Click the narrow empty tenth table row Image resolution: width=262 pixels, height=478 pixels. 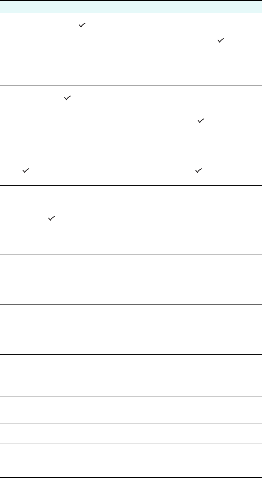point(131,433)
